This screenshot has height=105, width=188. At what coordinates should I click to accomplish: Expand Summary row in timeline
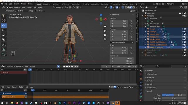[1, 72]
